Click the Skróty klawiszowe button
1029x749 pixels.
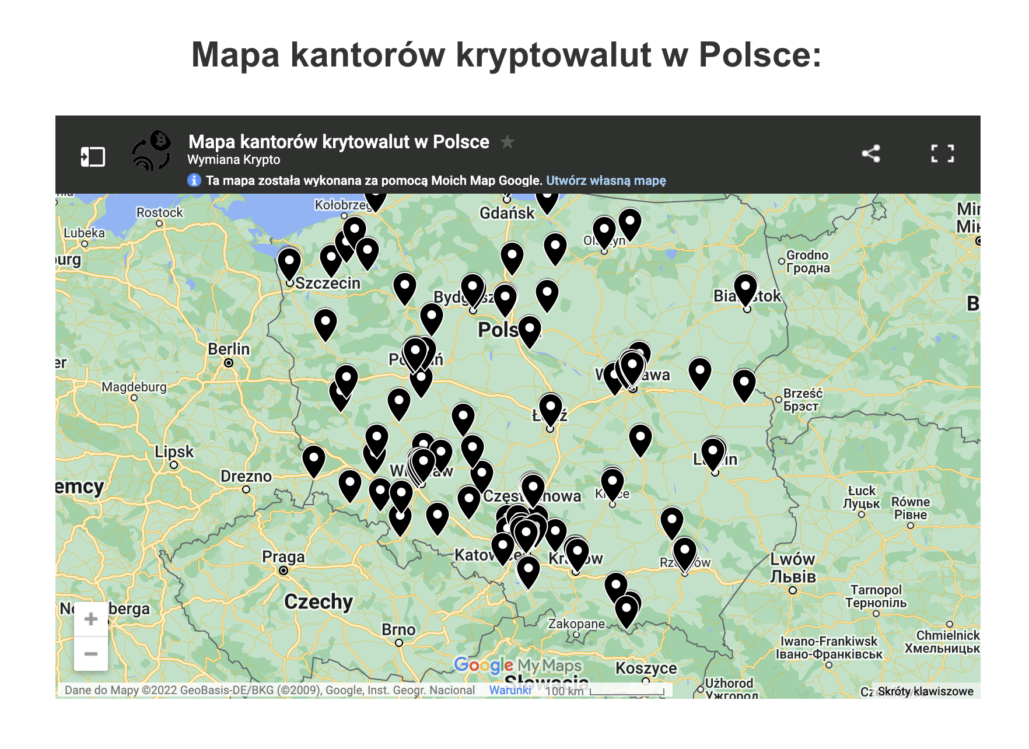point(925,691)
